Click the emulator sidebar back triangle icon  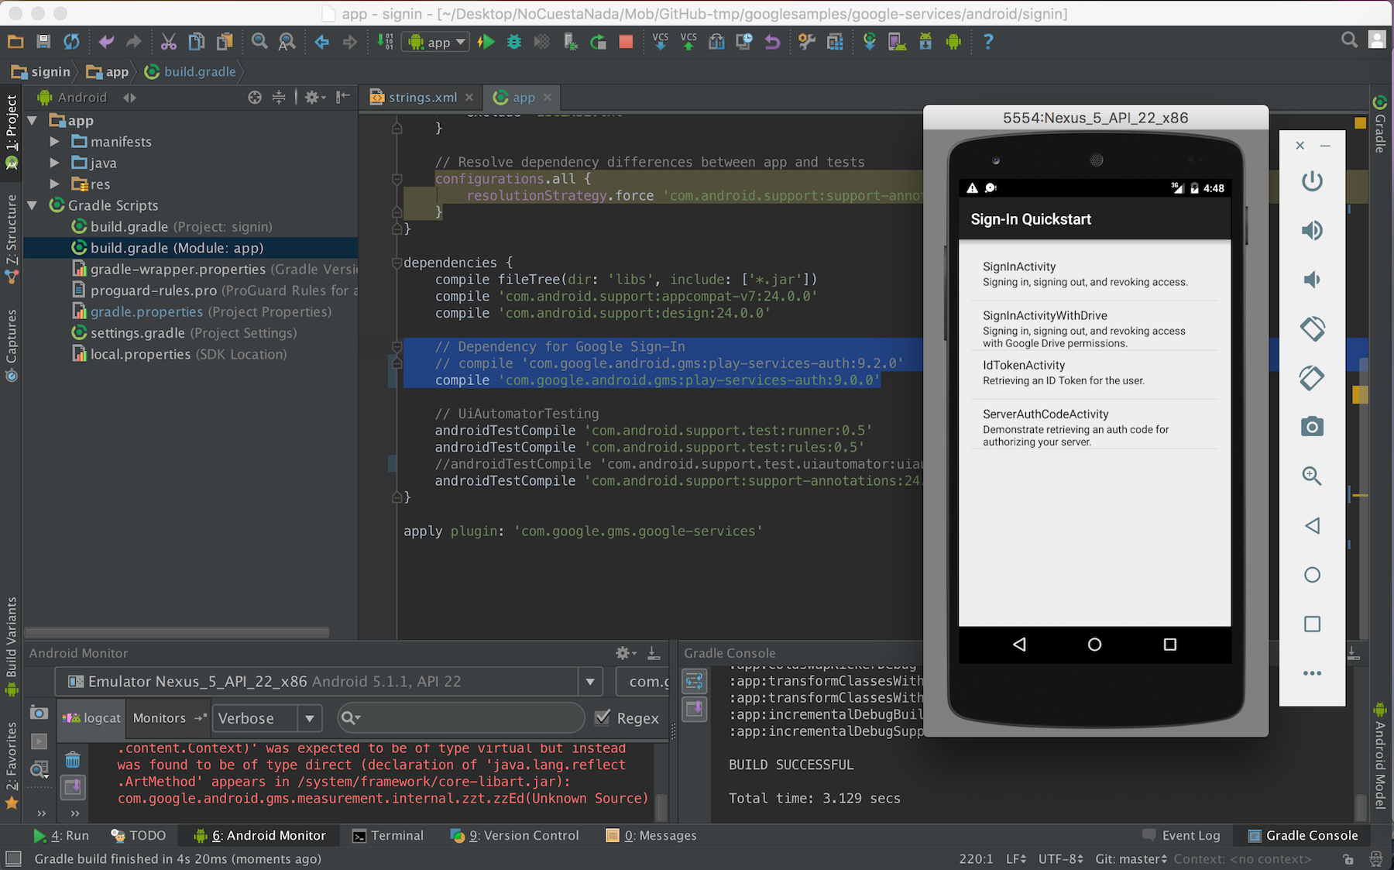pyautogui.click(x=1312, y=525)
